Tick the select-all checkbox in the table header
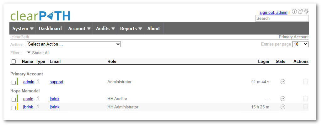 13,62
